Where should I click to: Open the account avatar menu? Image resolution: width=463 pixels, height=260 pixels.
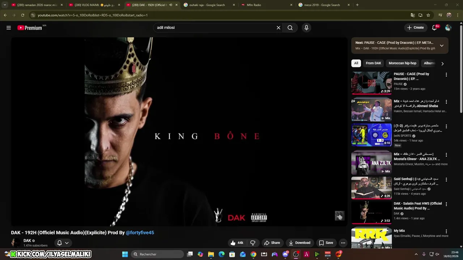pyautogui.click(x=448, y=28)
